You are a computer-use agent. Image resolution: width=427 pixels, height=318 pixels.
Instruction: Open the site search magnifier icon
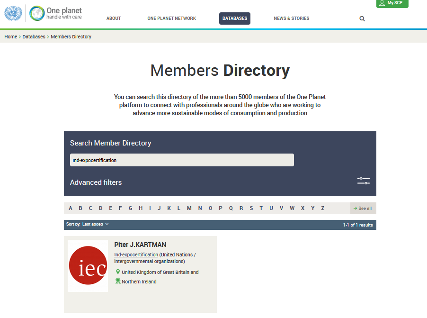click(x=362, y=18)
